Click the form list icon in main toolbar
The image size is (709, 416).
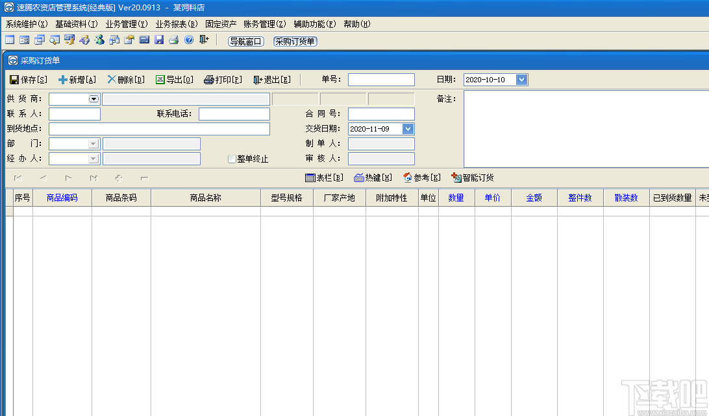[x=25, y=40]
